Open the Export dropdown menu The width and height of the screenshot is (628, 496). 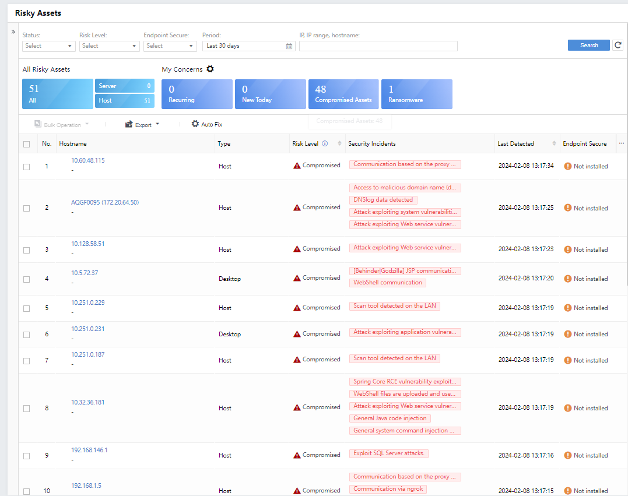click(x=143, y=125)
